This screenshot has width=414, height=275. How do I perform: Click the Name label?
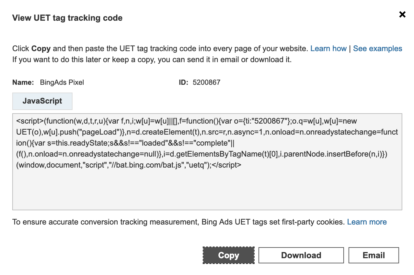(23, 82)
